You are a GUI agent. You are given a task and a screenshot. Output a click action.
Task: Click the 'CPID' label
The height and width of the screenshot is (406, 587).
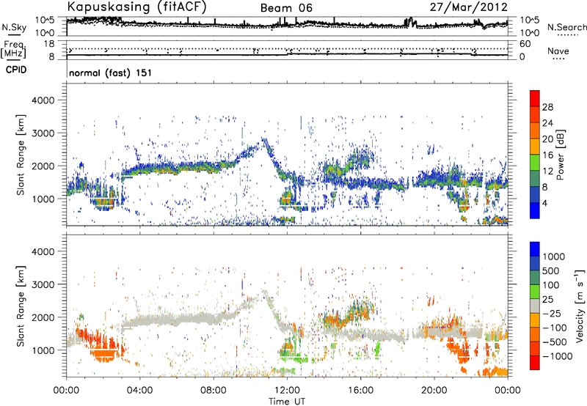[16, 70]
